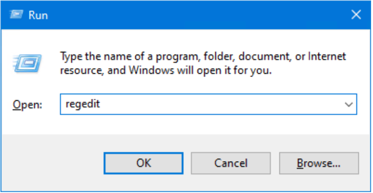Screen dimensions: 373x193
Task: Click empty space inside the Open text box
Action: tap(214, 104)
